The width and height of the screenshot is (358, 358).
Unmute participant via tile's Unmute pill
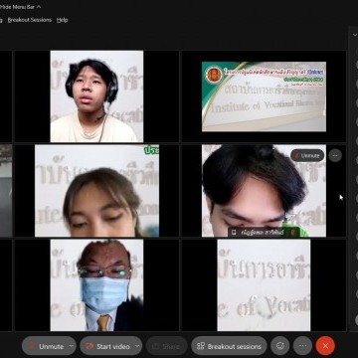[x=307, y=155]
